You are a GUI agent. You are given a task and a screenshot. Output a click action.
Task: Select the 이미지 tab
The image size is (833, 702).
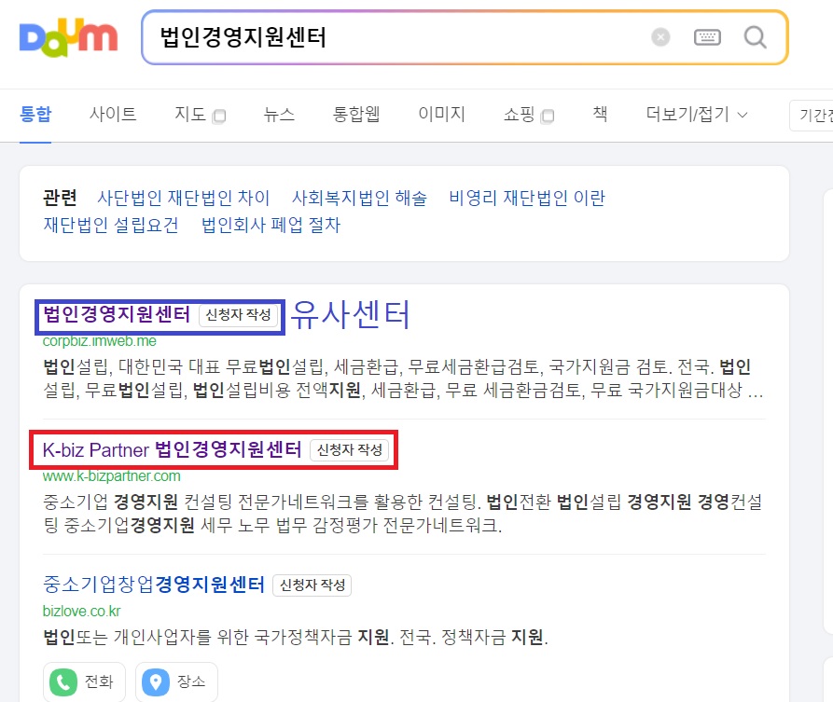pyautogui.click(x=441, y=114)
